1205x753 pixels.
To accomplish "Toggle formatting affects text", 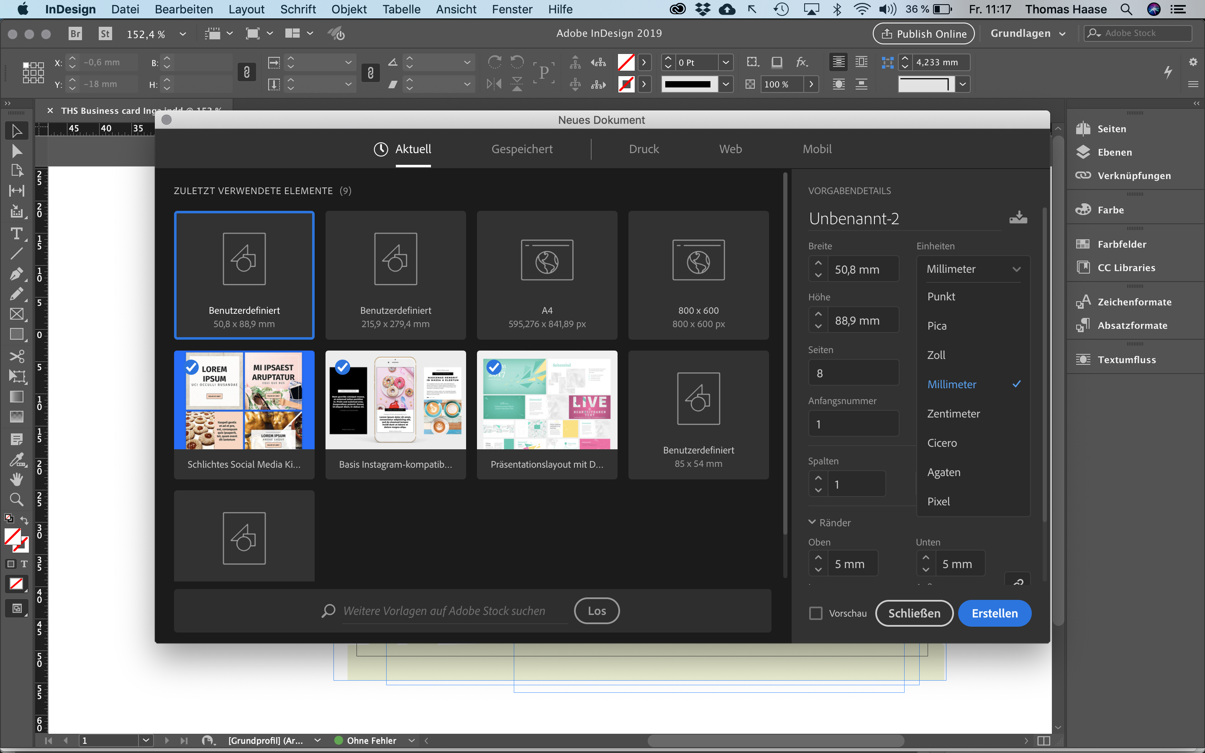I will tap(24, 564).
